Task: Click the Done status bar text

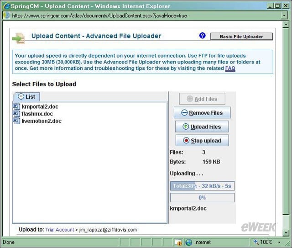Action: click(9, 242)
